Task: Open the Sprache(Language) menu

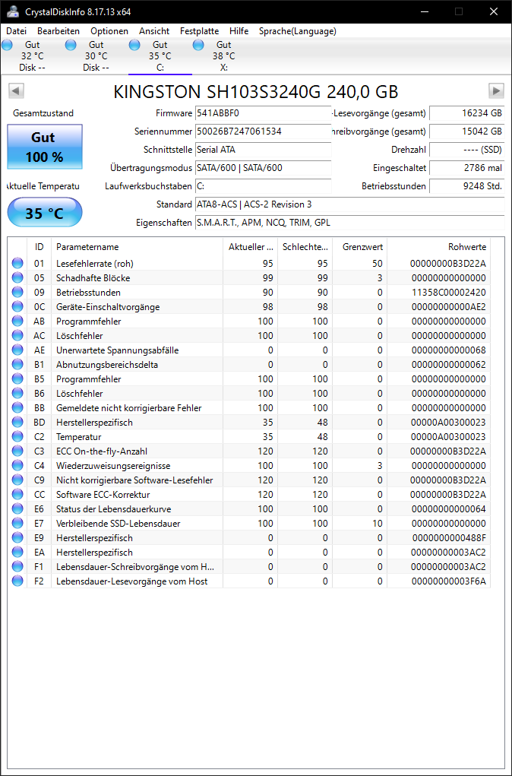Action: [x=297, y=30]
